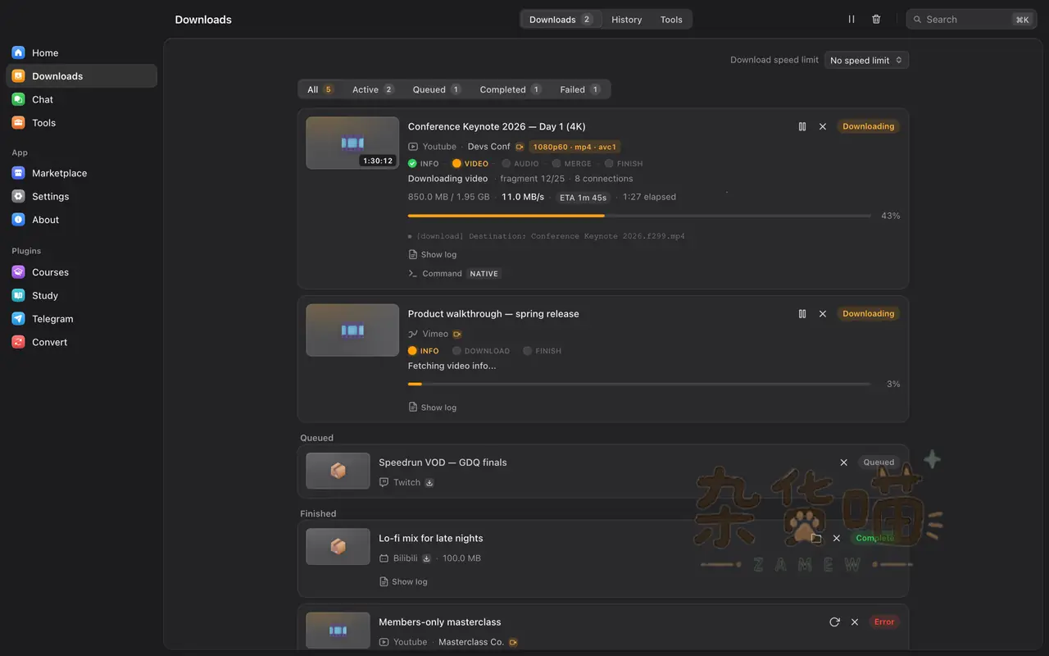Pause the Product walkthrough download
Viewport: 1049px width, 656px height.
point(802,314)
